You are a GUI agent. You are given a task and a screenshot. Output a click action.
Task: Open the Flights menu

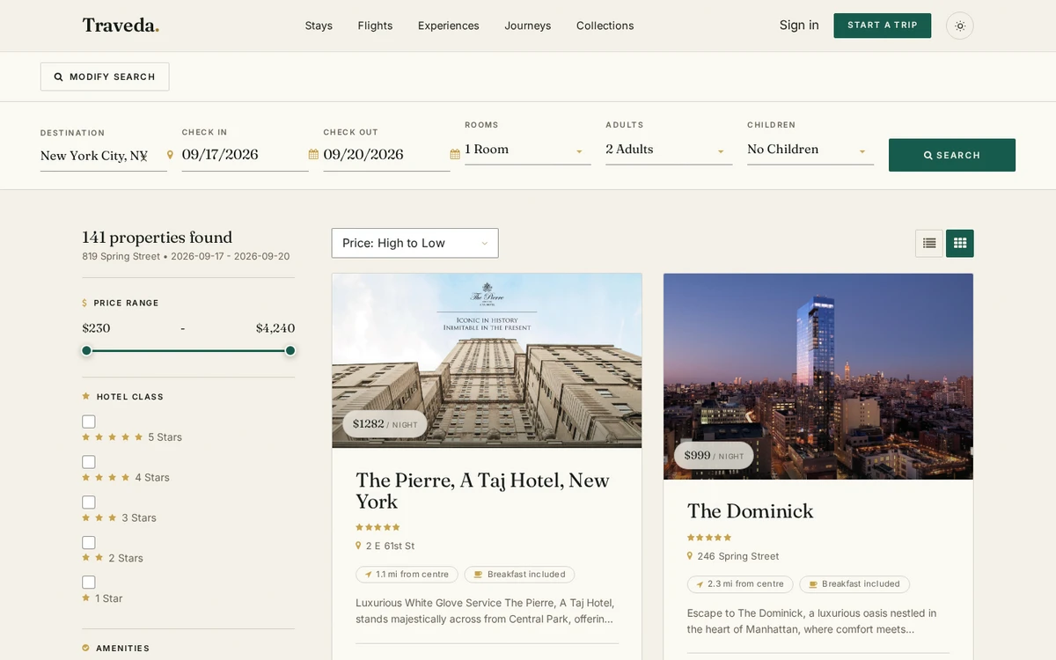click(375, 26)
